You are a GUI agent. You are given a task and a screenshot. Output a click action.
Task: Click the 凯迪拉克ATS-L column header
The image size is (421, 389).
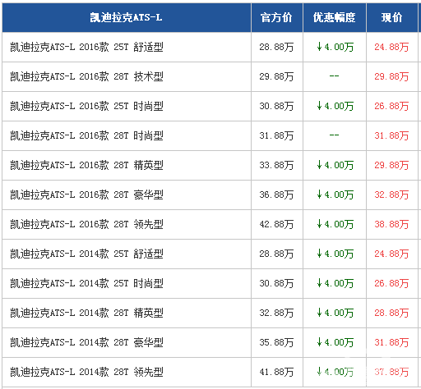(x=127, y=18)
